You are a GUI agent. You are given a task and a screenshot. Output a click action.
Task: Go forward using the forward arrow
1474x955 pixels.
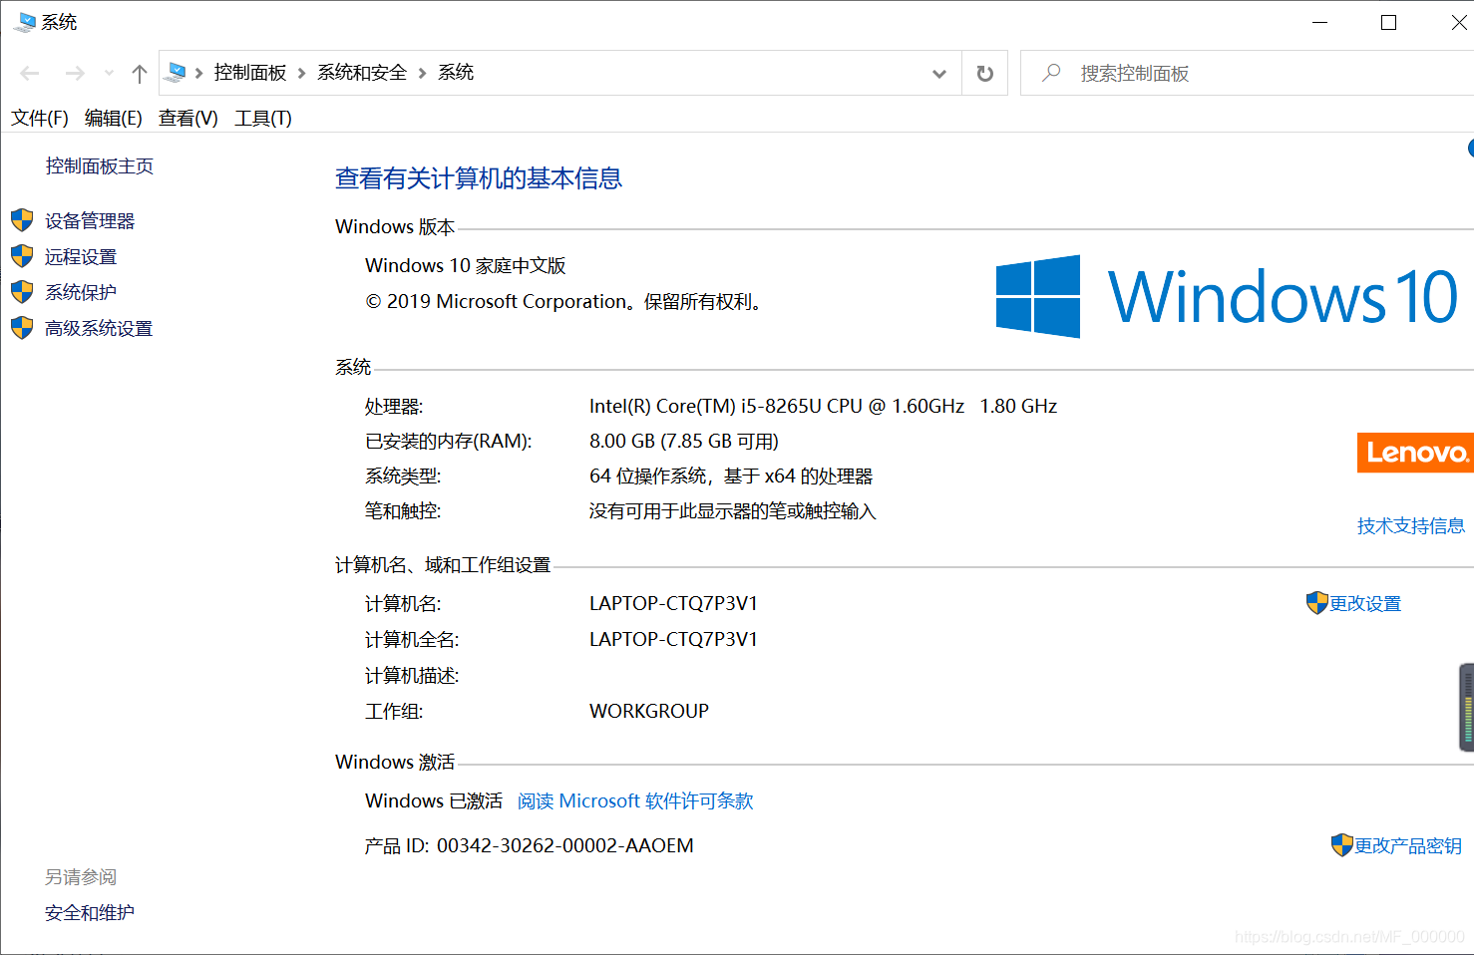pyautogui.click(x=75, y=73)
